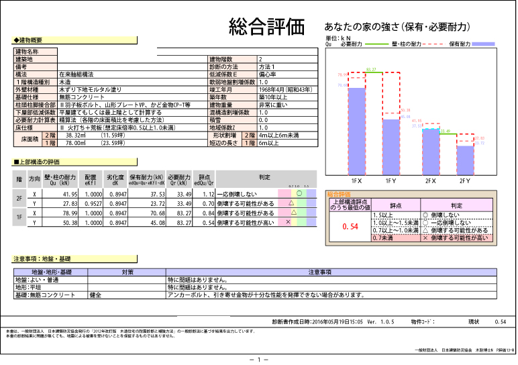
Task: Click 一応倒壊しない in the 2F X row
Action: [237, 194]
